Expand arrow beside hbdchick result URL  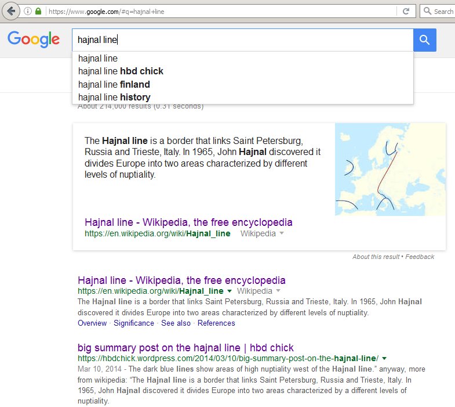pyautogui.click(x=384, y=358)
